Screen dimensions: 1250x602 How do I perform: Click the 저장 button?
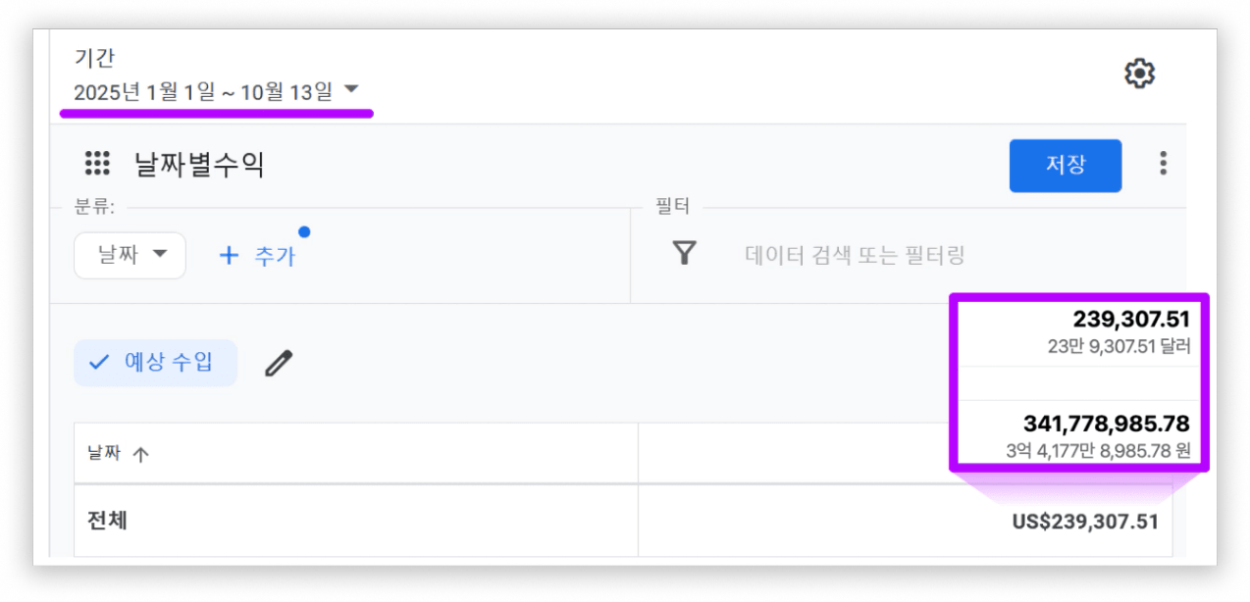1065,165
